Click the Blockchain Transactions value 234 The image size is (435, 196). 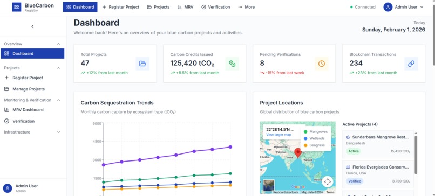tap(356, 63)
